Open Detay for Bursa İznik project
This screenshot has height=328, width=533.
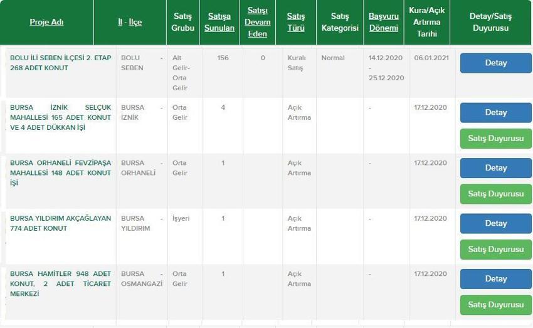pyautogui.click(x=495, y=112)
